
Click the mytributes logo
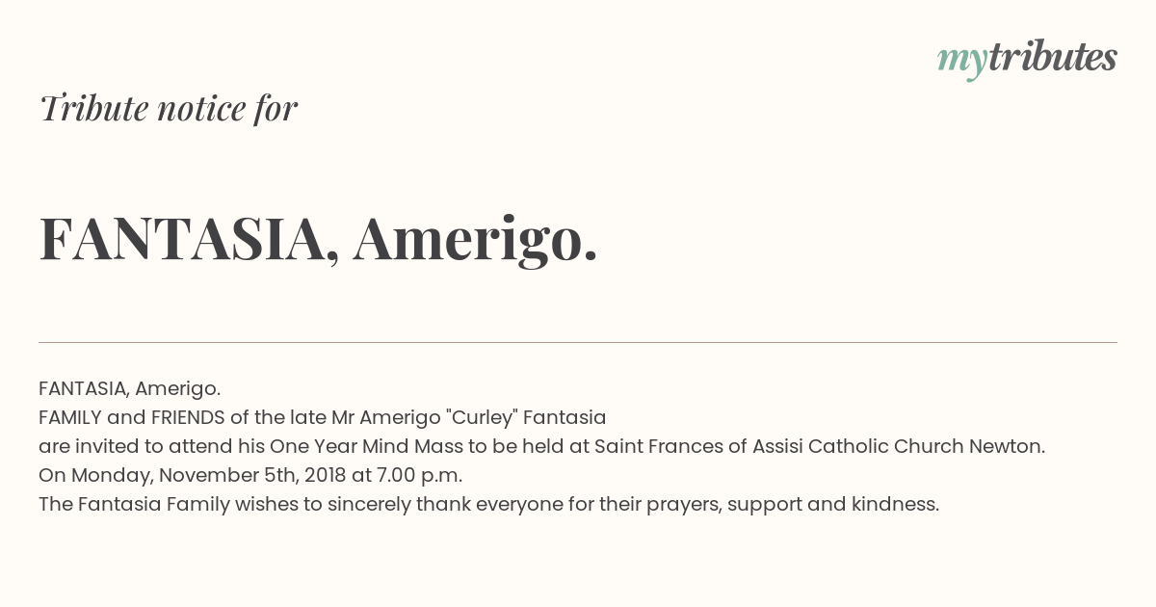coord(1027,59)
